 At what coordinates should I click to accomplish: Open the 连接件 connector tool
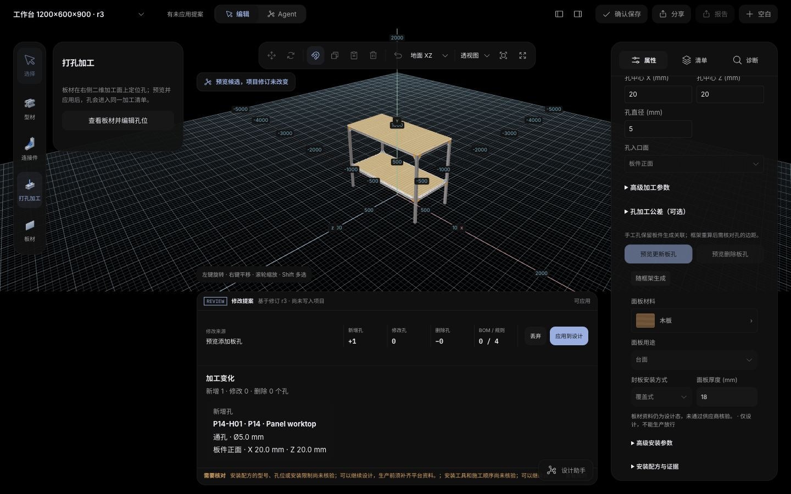[x=30, y=149]
